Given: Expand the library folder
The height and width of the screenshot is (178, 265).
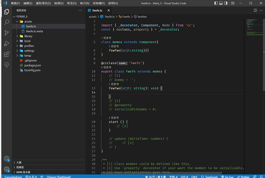Looking at the screenshot, I should [x=28, y=36].
